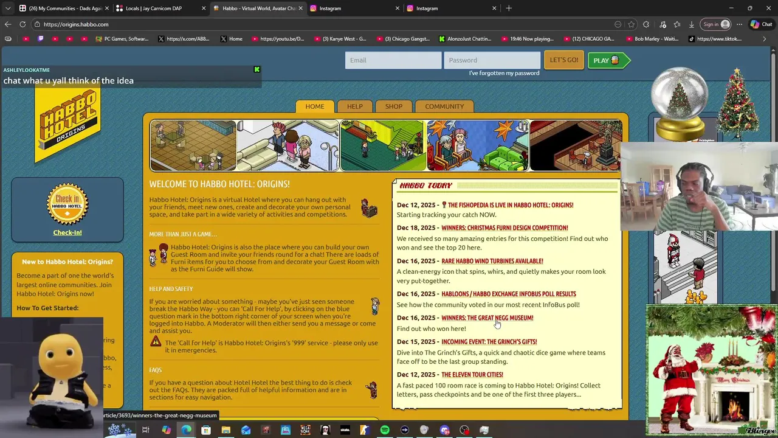Click the Email input field

[x=393, y=60]
